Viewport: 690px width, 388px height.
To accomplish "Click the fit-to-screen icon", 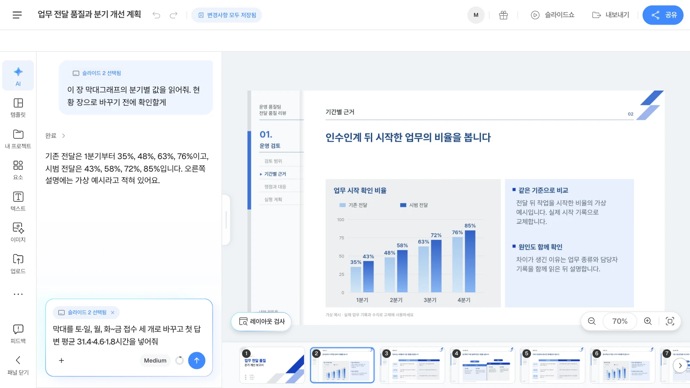I will 670,321.
